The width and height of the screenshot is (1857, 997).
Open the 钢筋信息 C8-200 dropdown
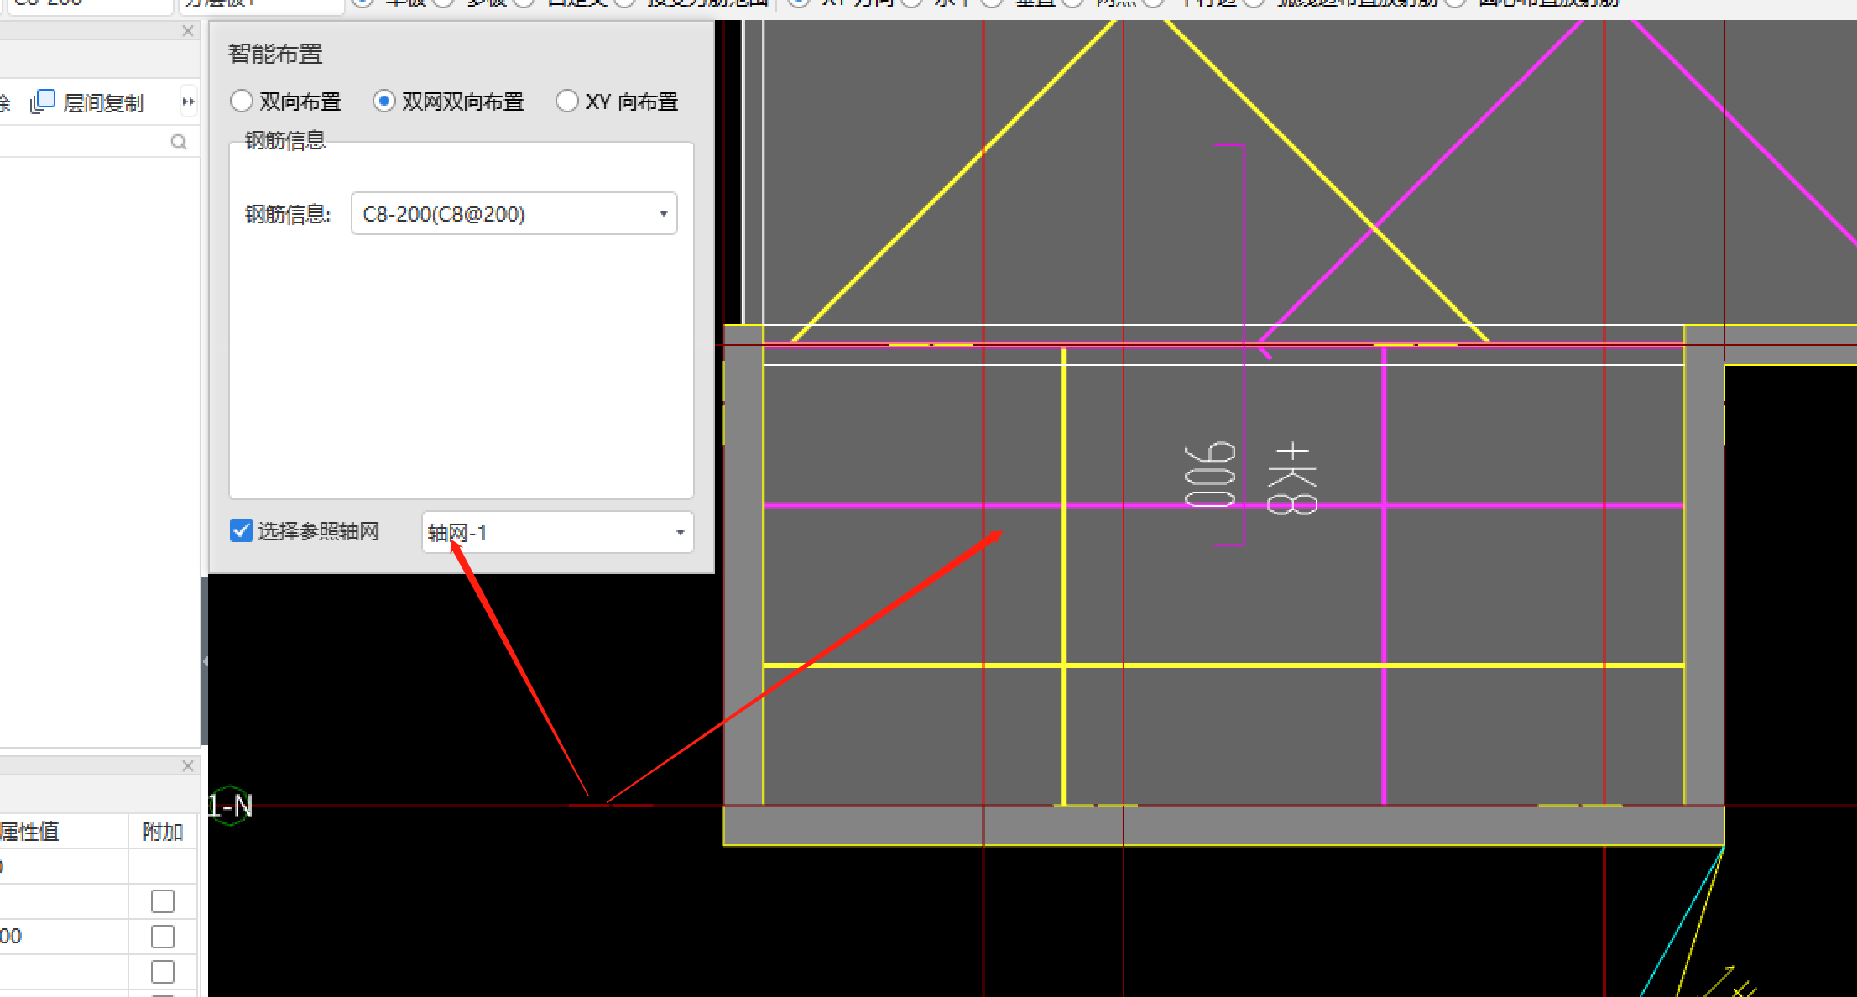663,214
